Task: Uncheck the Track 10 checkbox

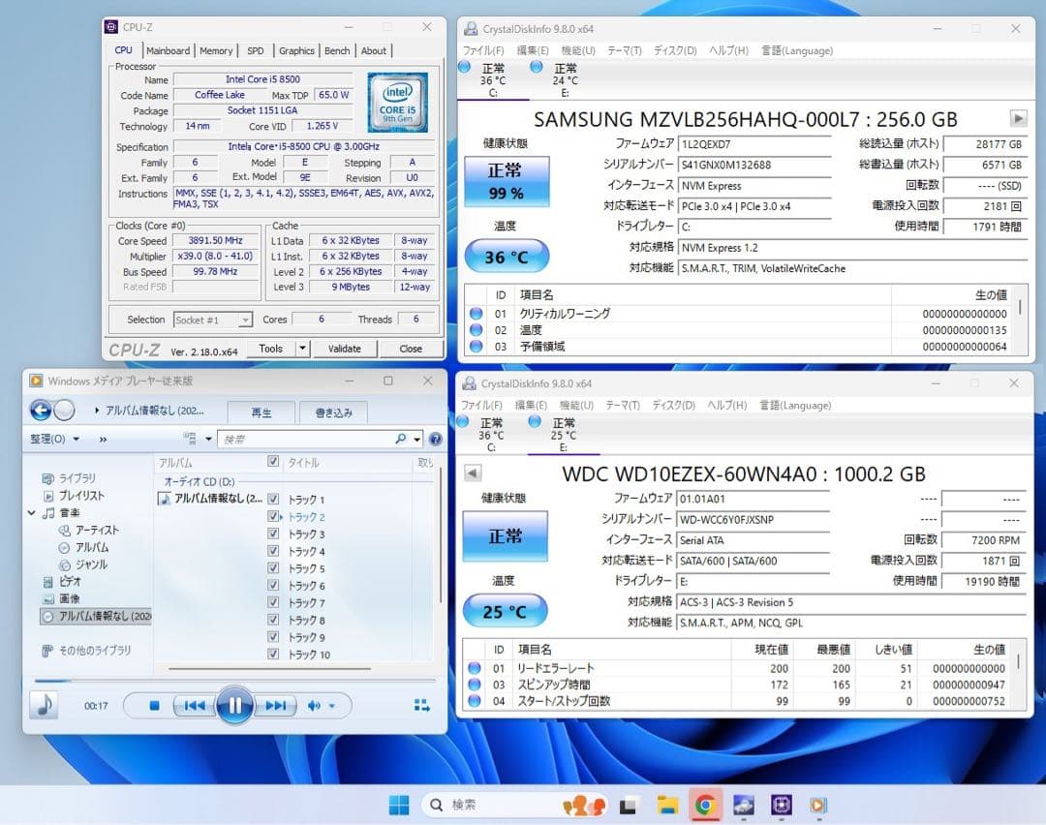Action: tap(273, 655)
